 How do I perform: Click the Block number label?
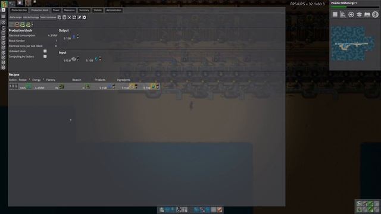[x=17, y=41]
